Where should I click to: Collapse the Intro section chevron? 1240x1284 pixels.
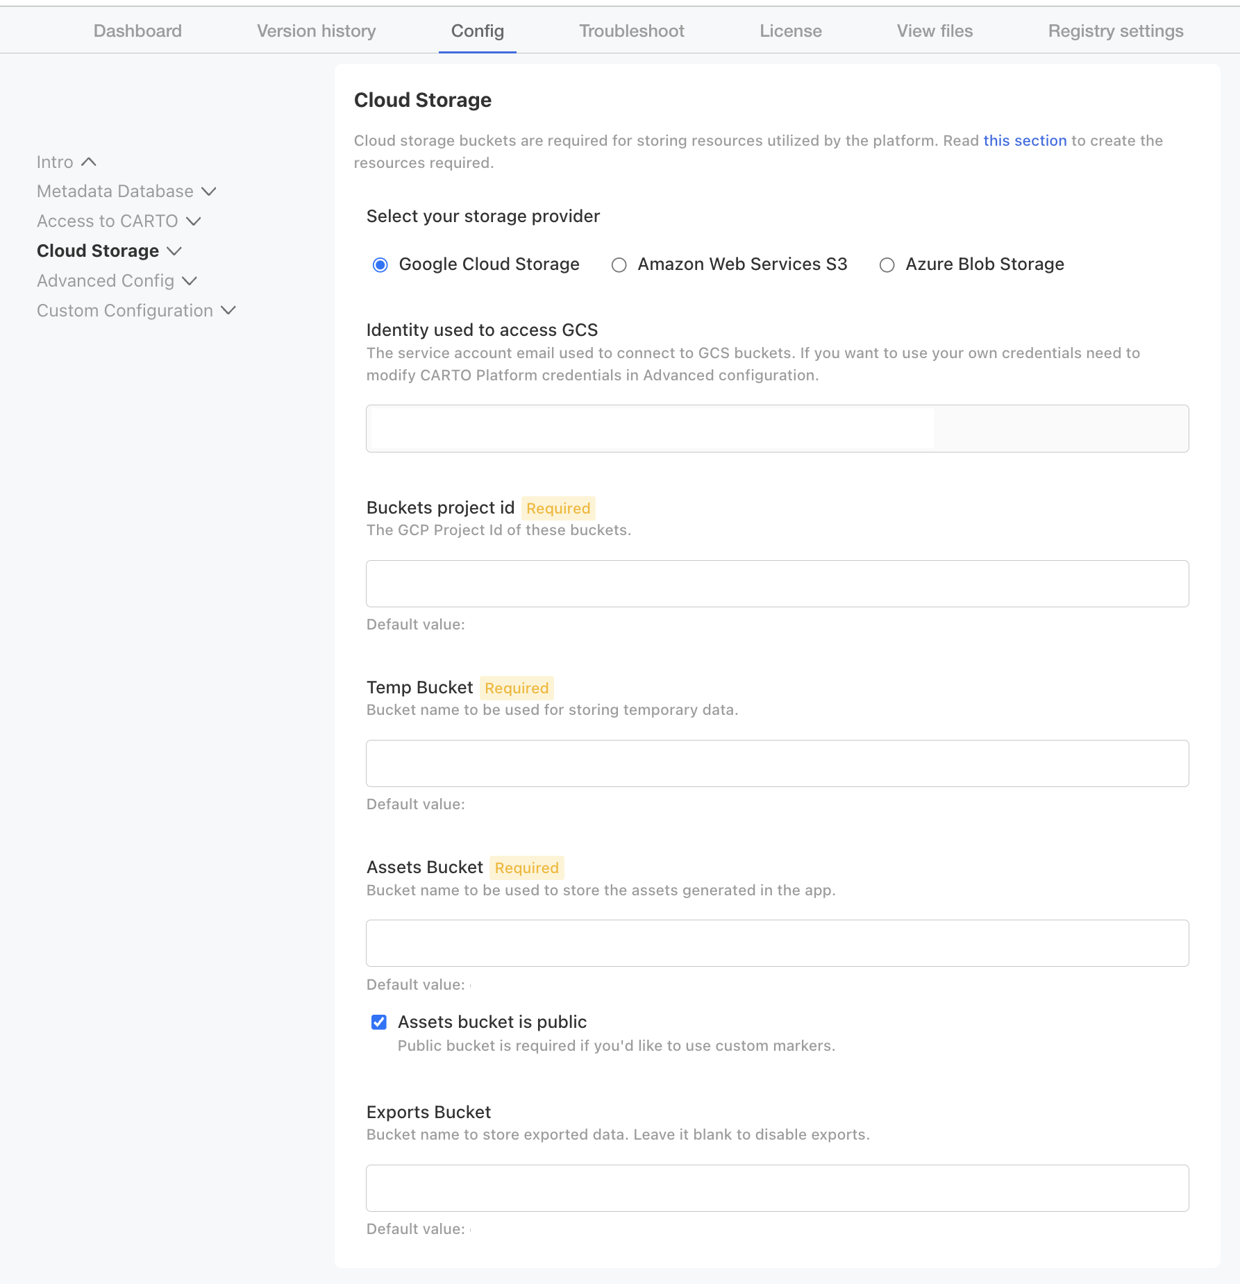88,162
